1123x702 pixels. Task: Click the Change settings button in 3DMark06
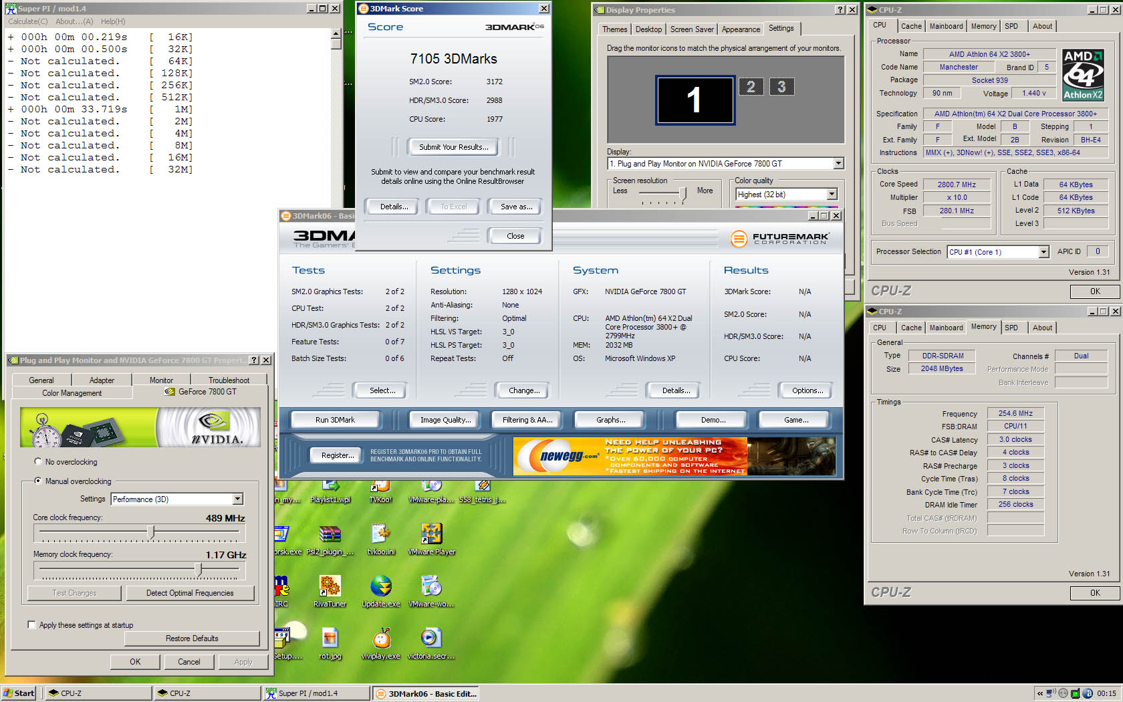[x=524, y=390]
